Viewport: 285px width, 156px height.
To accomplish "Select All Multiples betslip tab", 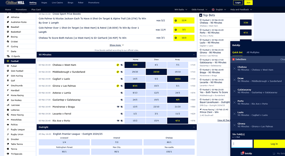I will pos(253,52).
